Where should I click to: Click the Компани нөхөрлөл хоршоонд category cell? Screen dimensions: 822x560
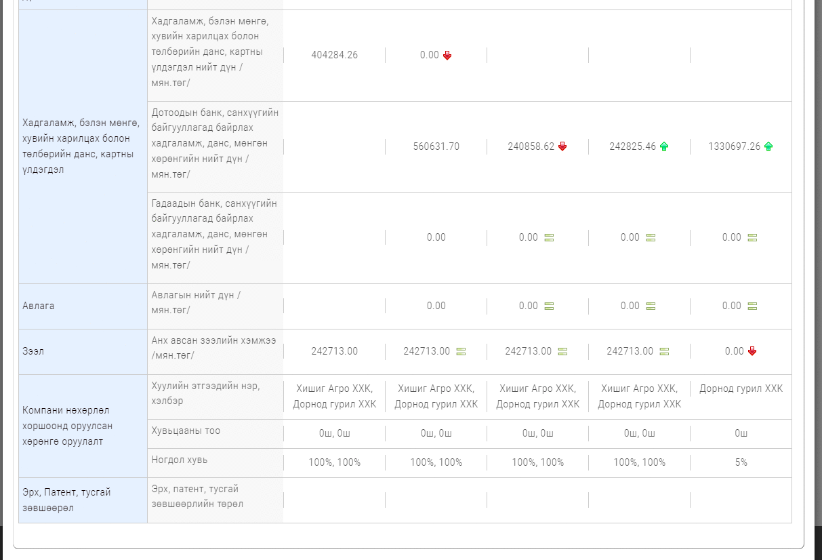pyautogui.click(x=83, y=426)
